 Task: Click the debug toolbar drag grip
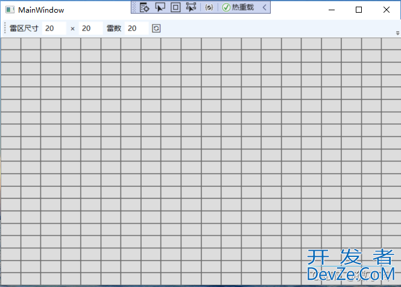pos(134,7)
